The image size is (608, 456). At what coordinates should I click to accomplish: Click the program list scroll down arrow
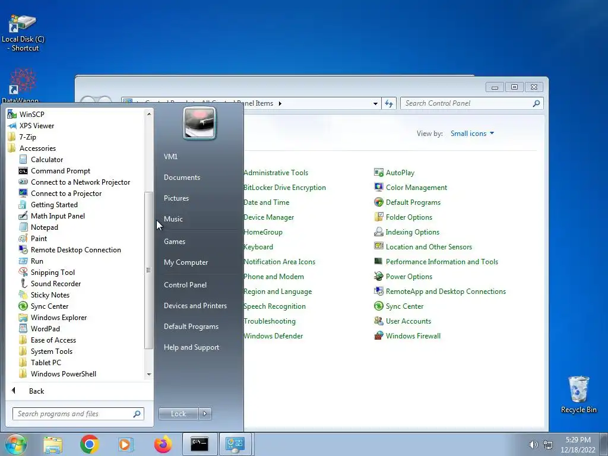tap(149, 375)
